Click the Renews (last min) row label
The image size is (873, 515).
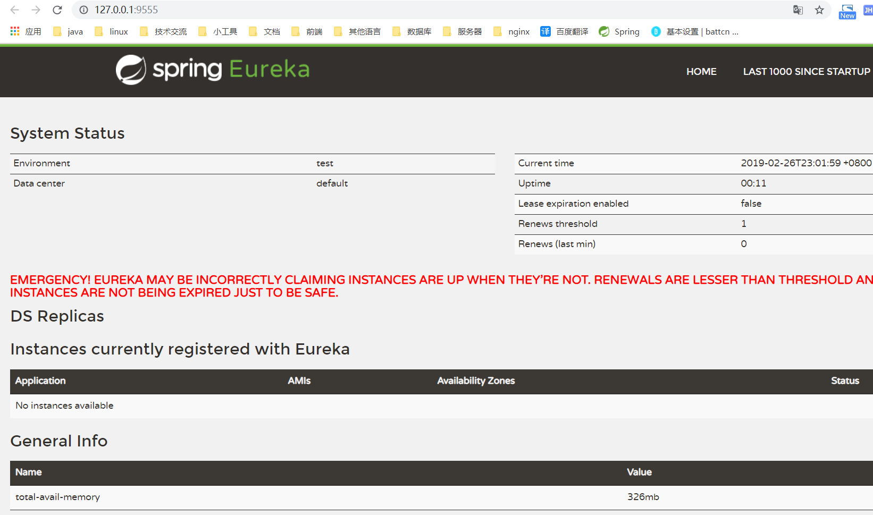pyautogui.click(x=557, y=244)
